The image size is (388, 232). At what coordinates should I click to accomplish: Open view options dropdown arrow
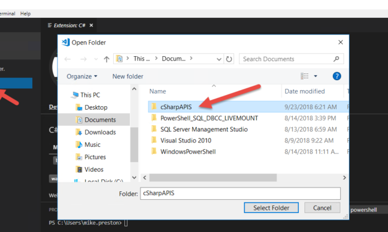point(316,76)
